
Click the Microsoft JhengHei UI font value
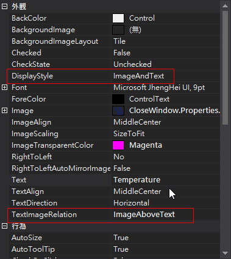(159, 88)
